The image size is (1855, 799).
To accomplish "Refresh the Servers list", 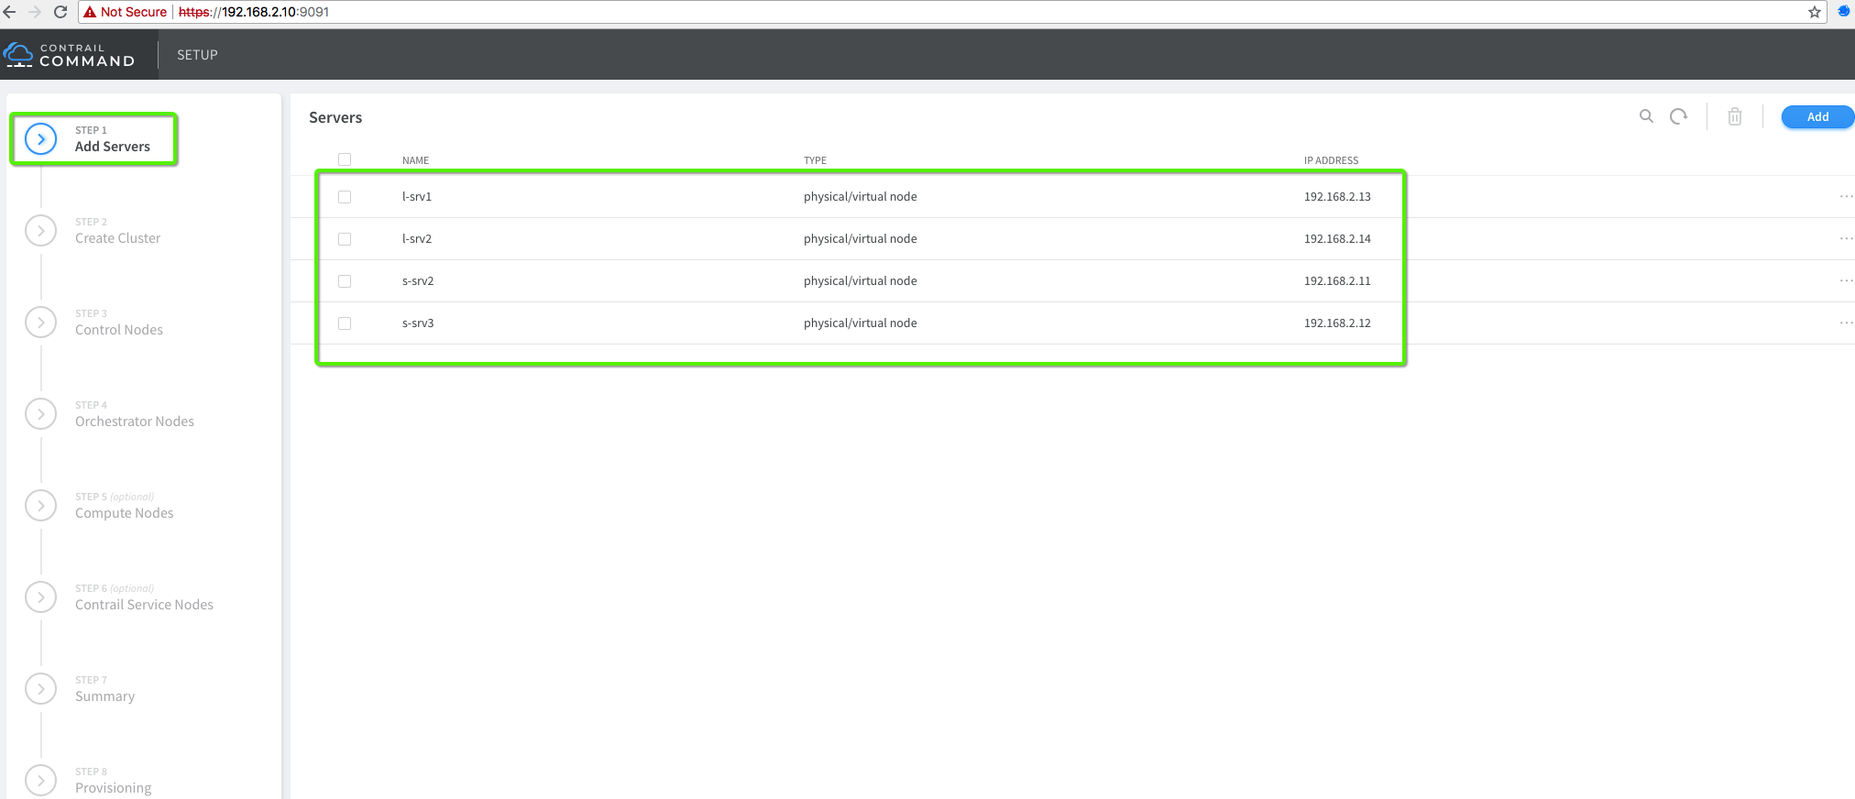I will coord(1678,116).
